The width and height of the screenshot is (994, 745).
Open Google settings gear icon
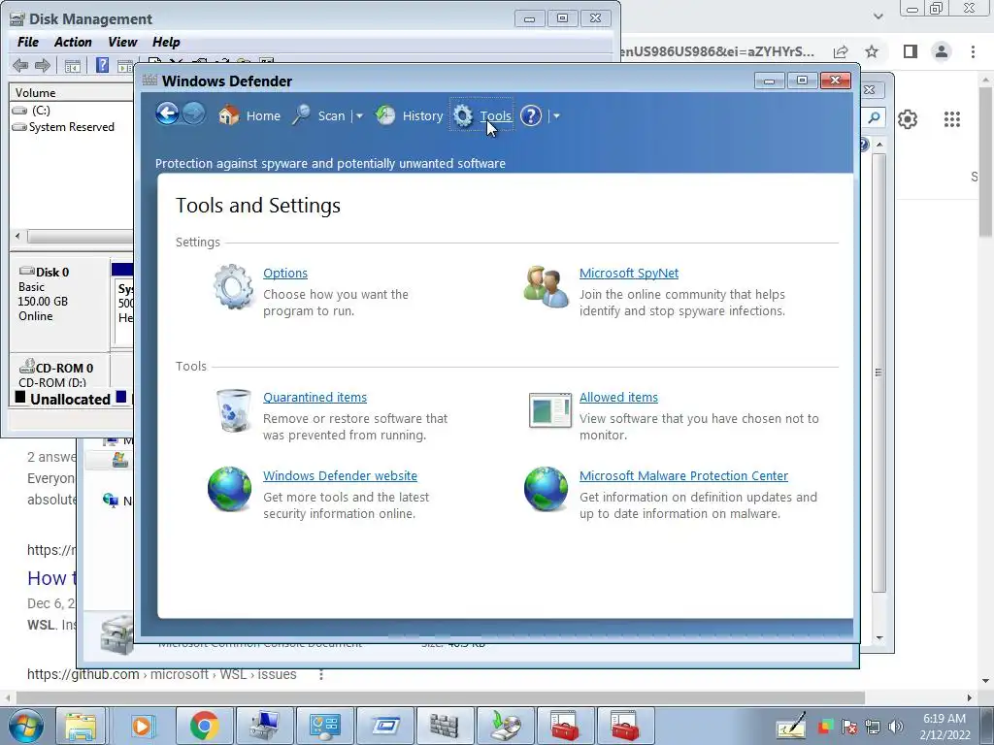coord(908,119)
